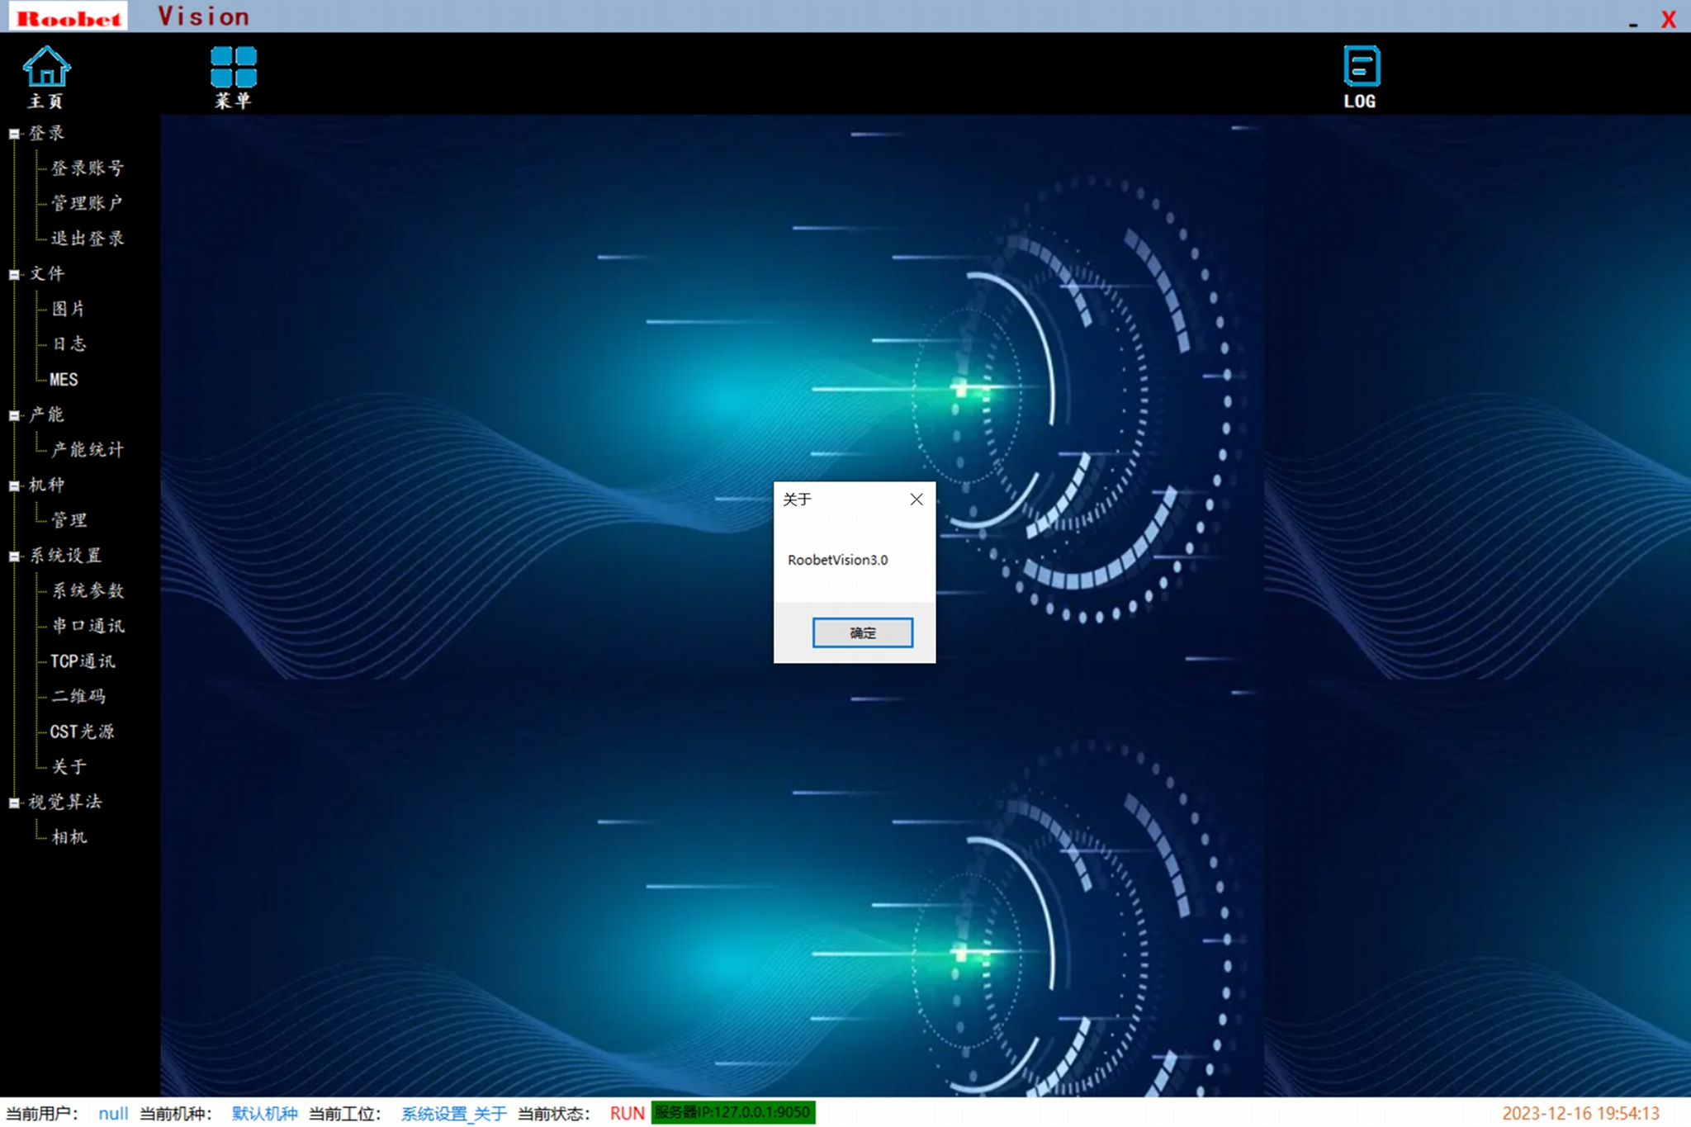Screen dimensions: 1691x1127
Task: Open the 产能统计 statistics item
Action: [88, 450]
